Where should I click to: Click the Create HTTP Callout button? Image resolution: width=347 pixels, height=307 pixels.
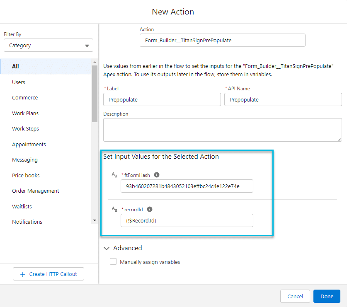coord(48,274)
